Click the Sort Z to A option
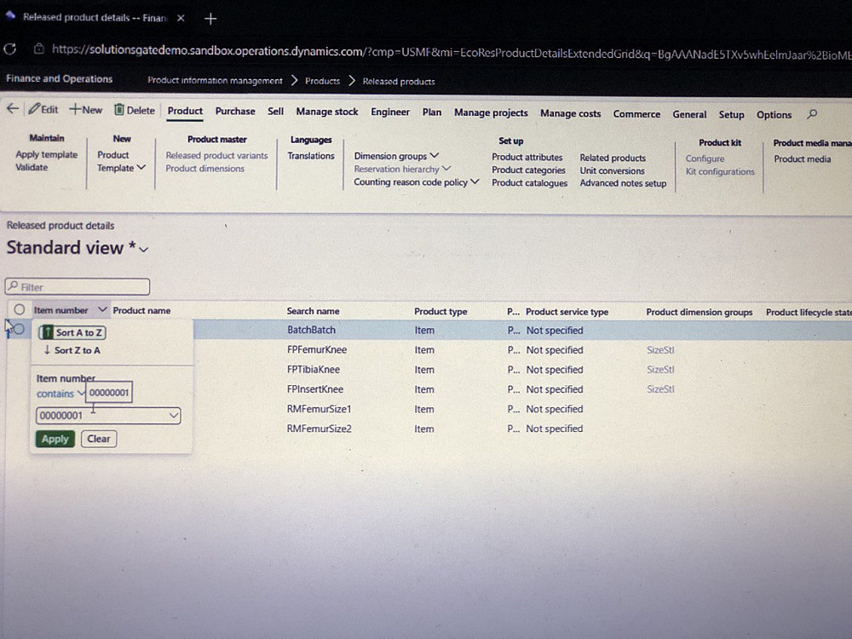Viewport: 852px width, 639px height. (x=72, y=350)
